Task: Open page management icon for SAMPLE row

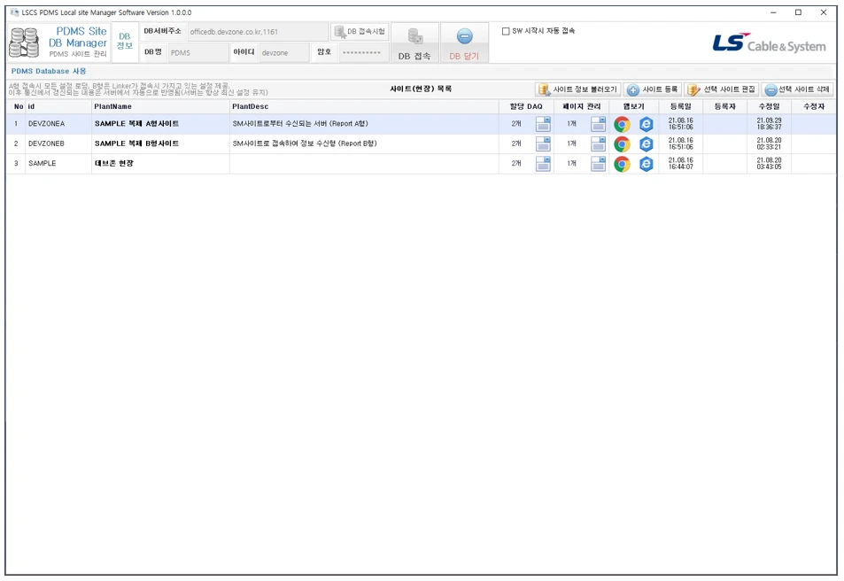Action: pos(598,164)
